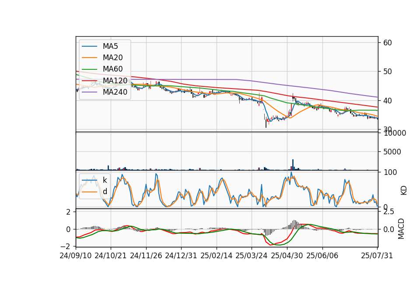Click the MA20 legend label
This screenshot has width=420, height=301.
tap(112, 58)
